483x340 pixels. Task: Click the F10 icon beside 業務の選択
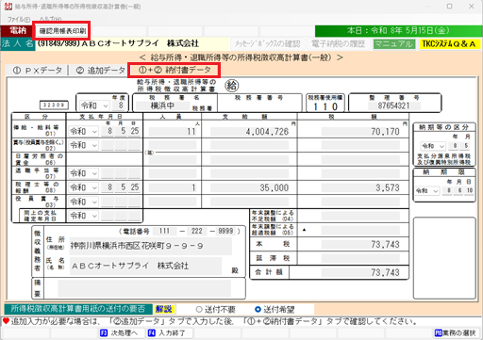coord(439,332)
